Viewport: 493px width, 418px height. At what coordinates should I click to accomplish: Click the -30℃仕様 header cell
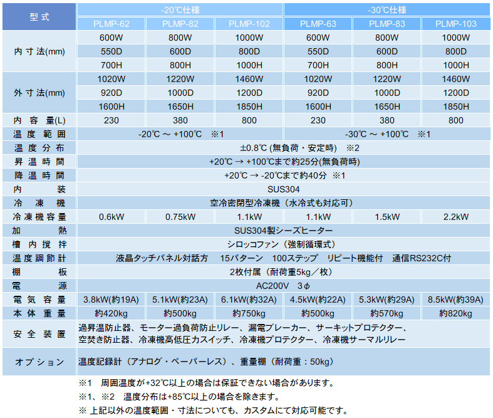click(387, 9)
